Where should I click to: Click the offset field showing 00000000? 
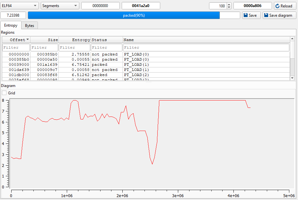[x=100, y=6]
